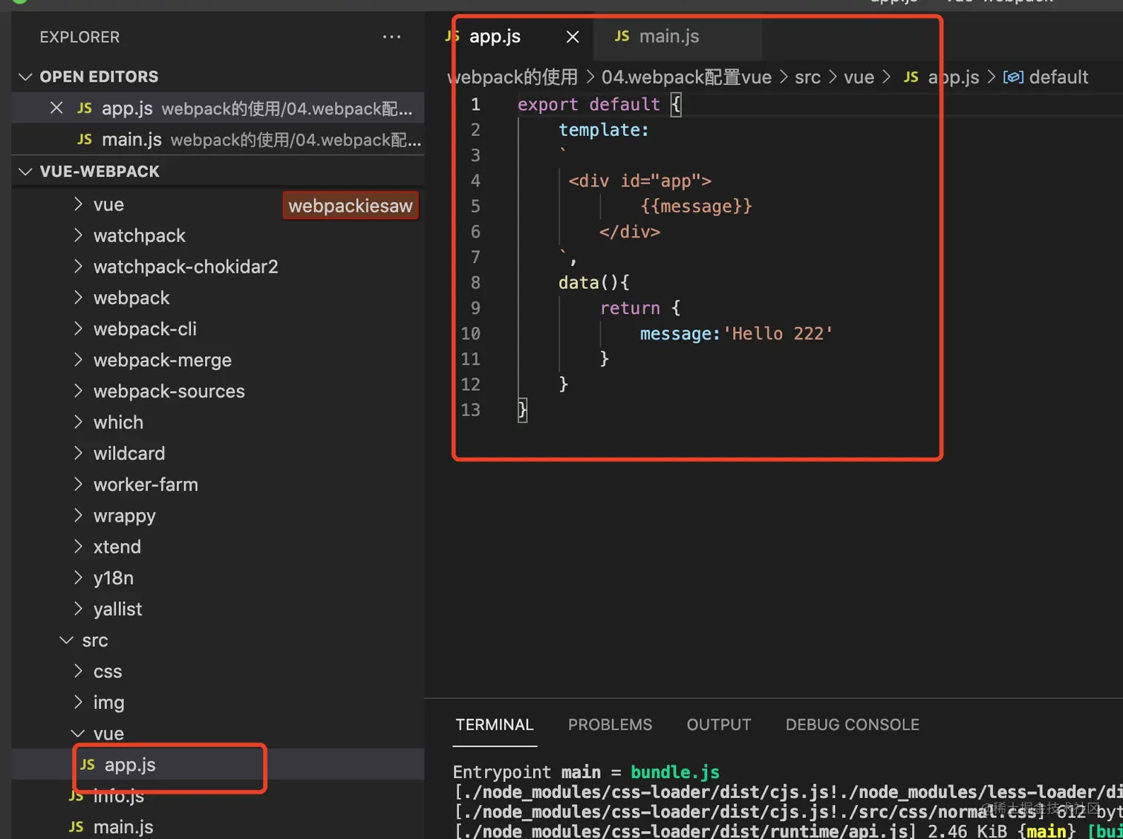This screenshot has width=1123, height=839.
Task: Select main.js in the Open Editors list
Action: click(x=218, y=140)
